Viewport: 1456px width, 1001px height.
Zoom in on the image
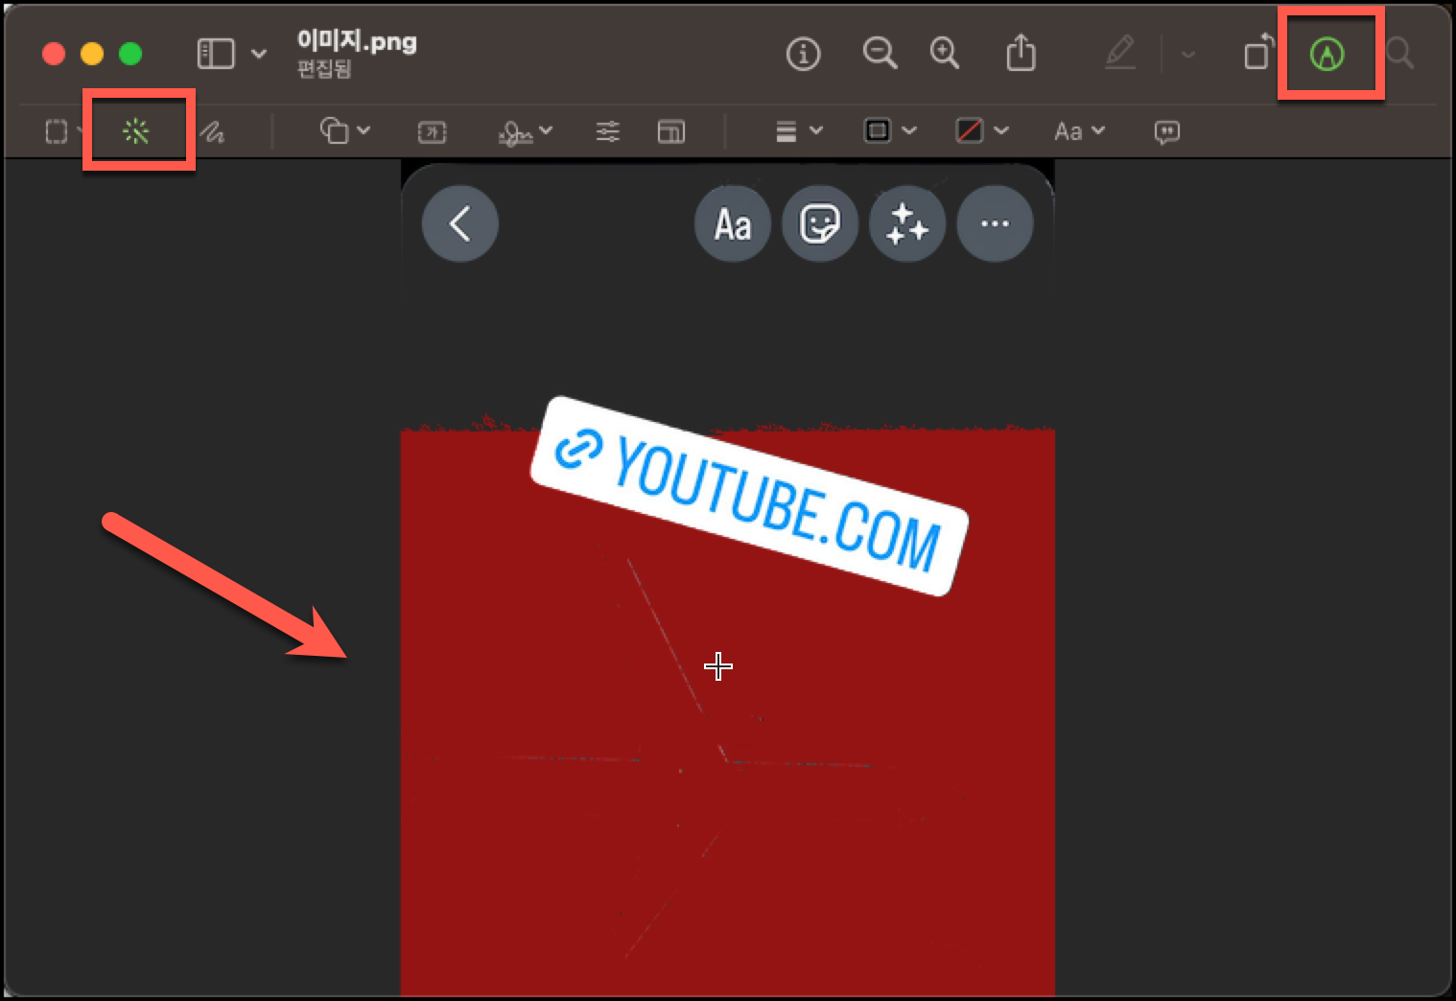click(x=945, y=54)
